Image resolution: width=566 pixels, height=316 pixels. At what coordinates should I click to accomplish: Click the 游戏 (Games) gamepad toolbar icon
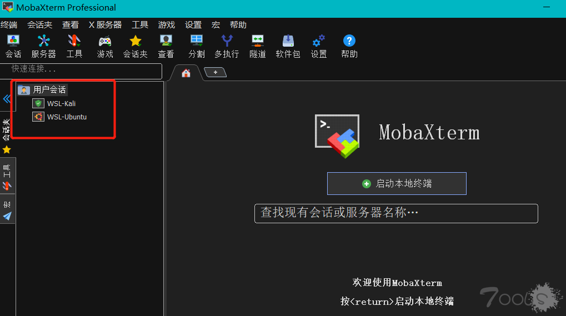point(105,47)
